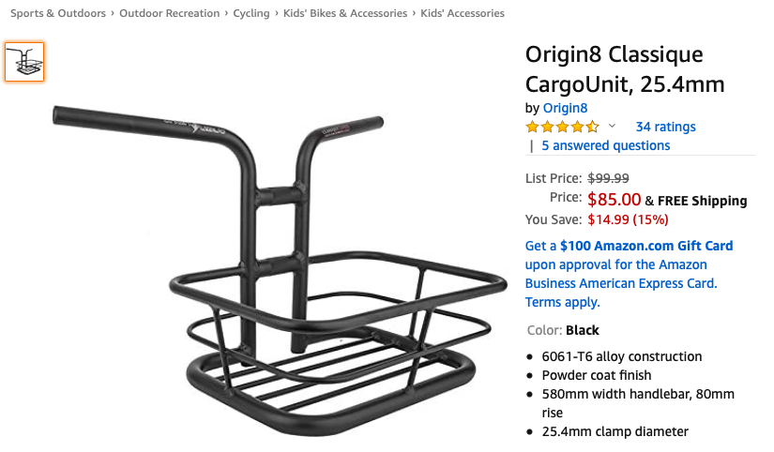Open the 34 ratings link
This screenshot has height=452, width=774.
click(665, 127)
